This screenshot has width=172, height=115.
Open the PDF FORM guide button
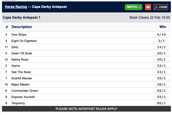(161, 7)
